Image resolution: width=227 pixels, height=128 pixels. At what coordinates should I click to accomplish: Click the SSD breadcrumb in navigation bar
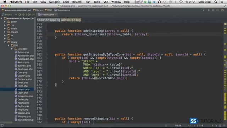pos(48,10)
